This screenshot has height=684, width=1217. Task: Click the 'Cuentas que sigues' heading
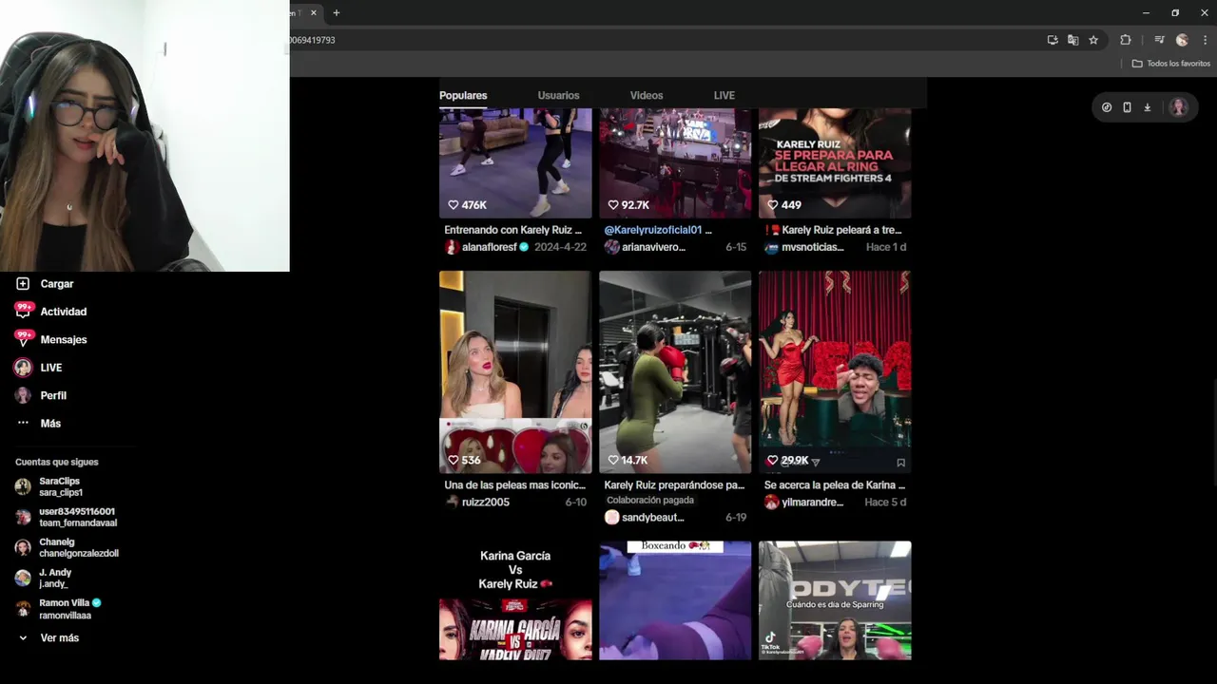(57, 462)
